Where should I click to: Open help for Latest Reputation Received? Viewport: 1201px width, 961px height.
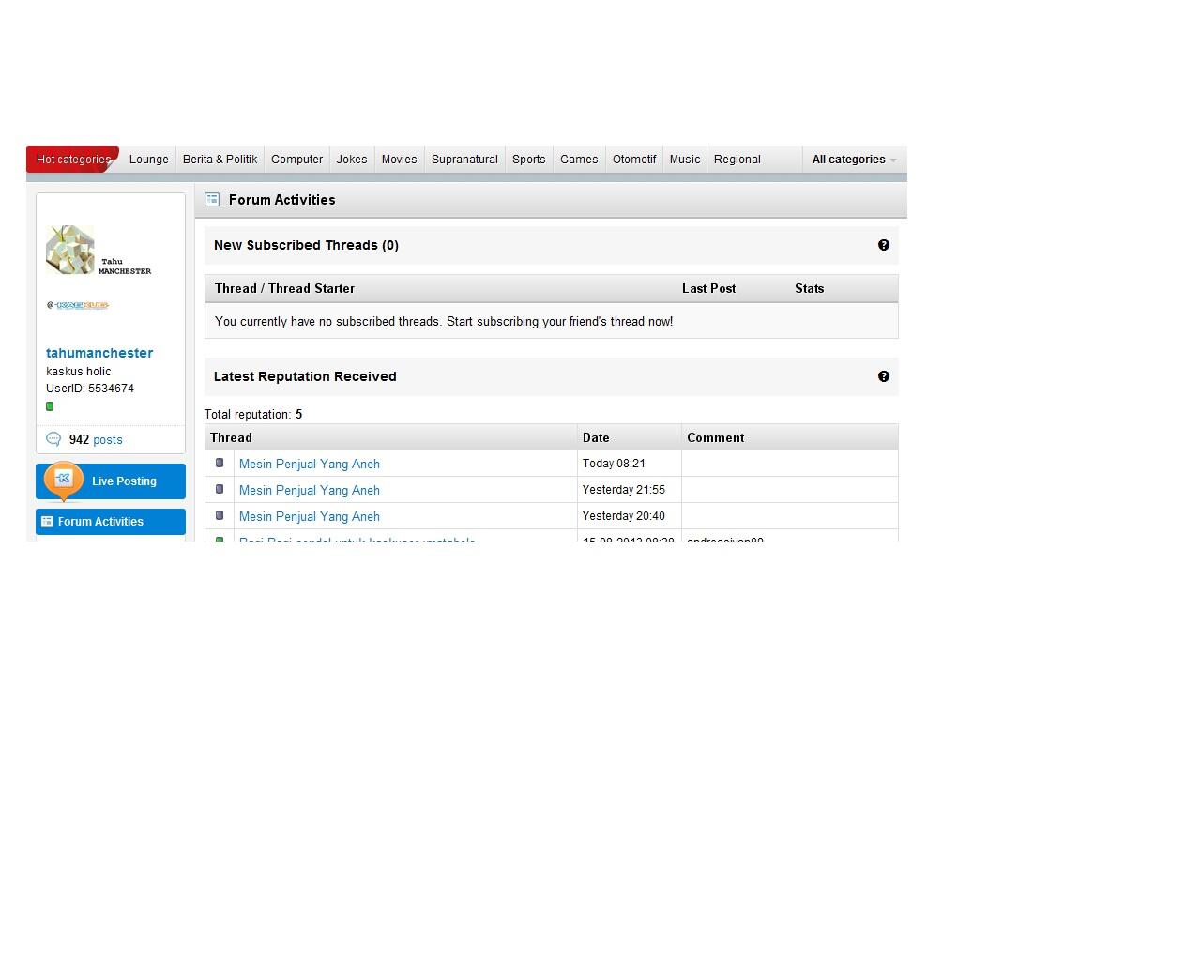coord(884,376)
